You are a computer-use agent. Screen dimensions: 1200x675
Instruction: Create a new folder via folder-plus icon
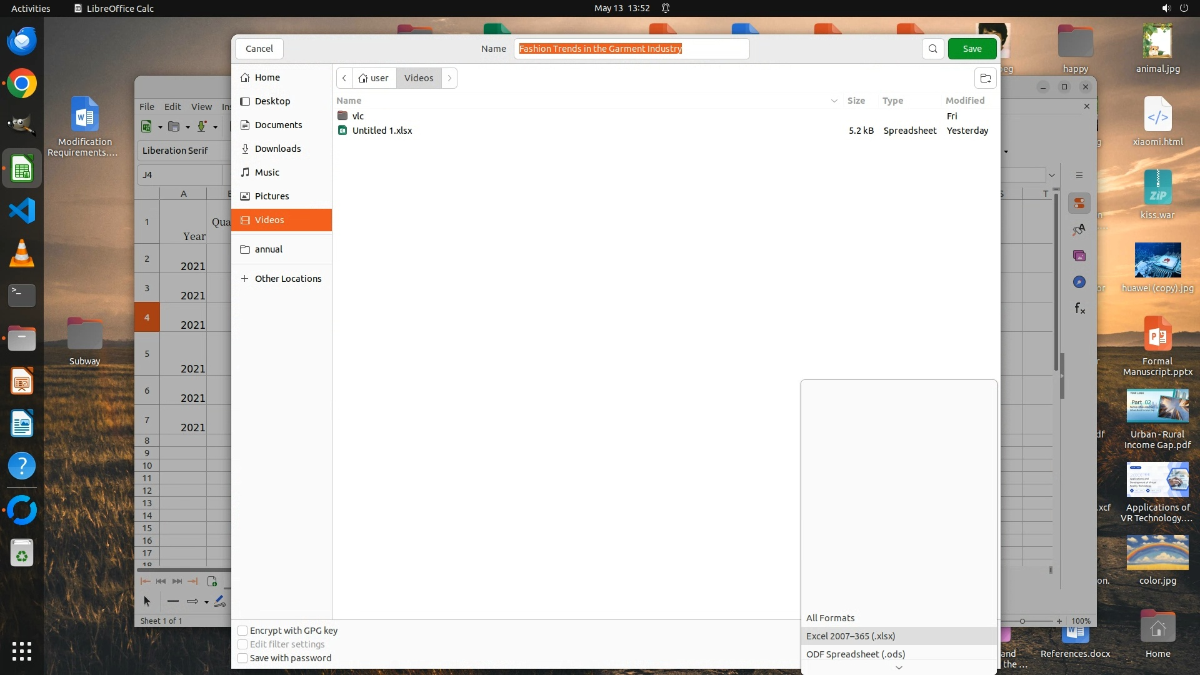(x=985, y=78)
